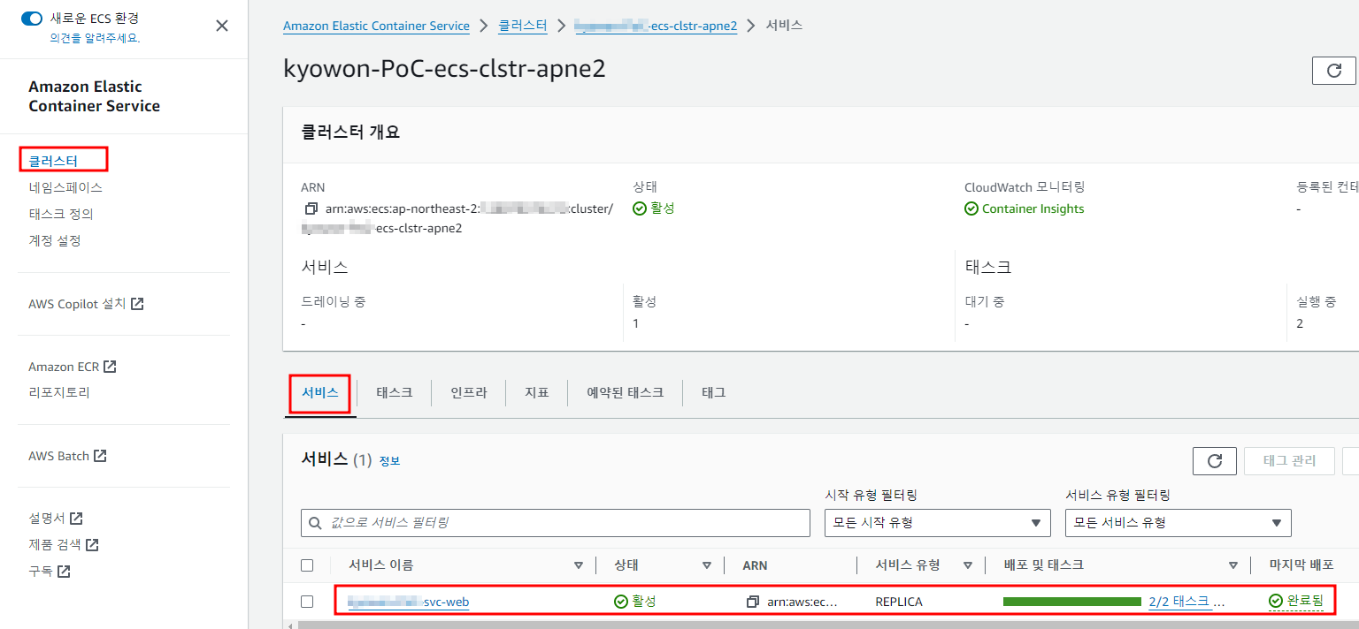The height and width of the screenshot is (629, 1359).
Task: Sort by status column arrow
Action: [x=707, y=565]
